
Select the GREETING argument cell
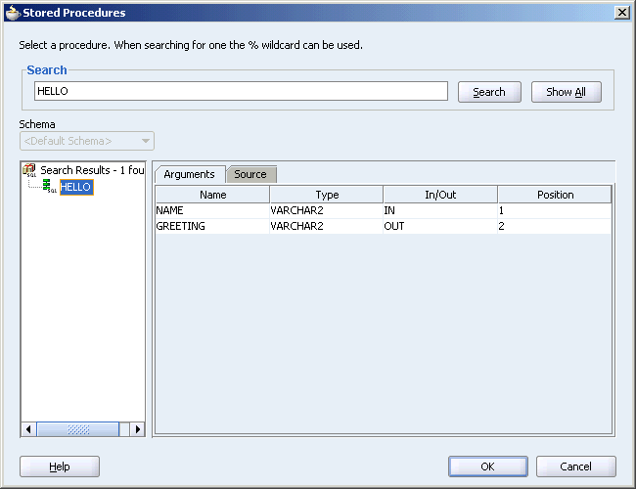pyautogui.click(x=212, y=226)
